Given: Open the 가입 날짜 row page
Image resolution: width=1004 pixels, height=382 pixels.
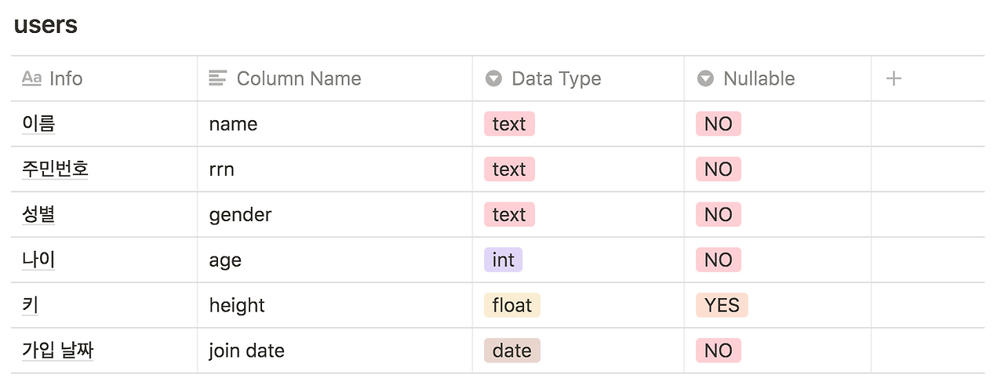Looking at the screenshot, I should coord(57,351).
